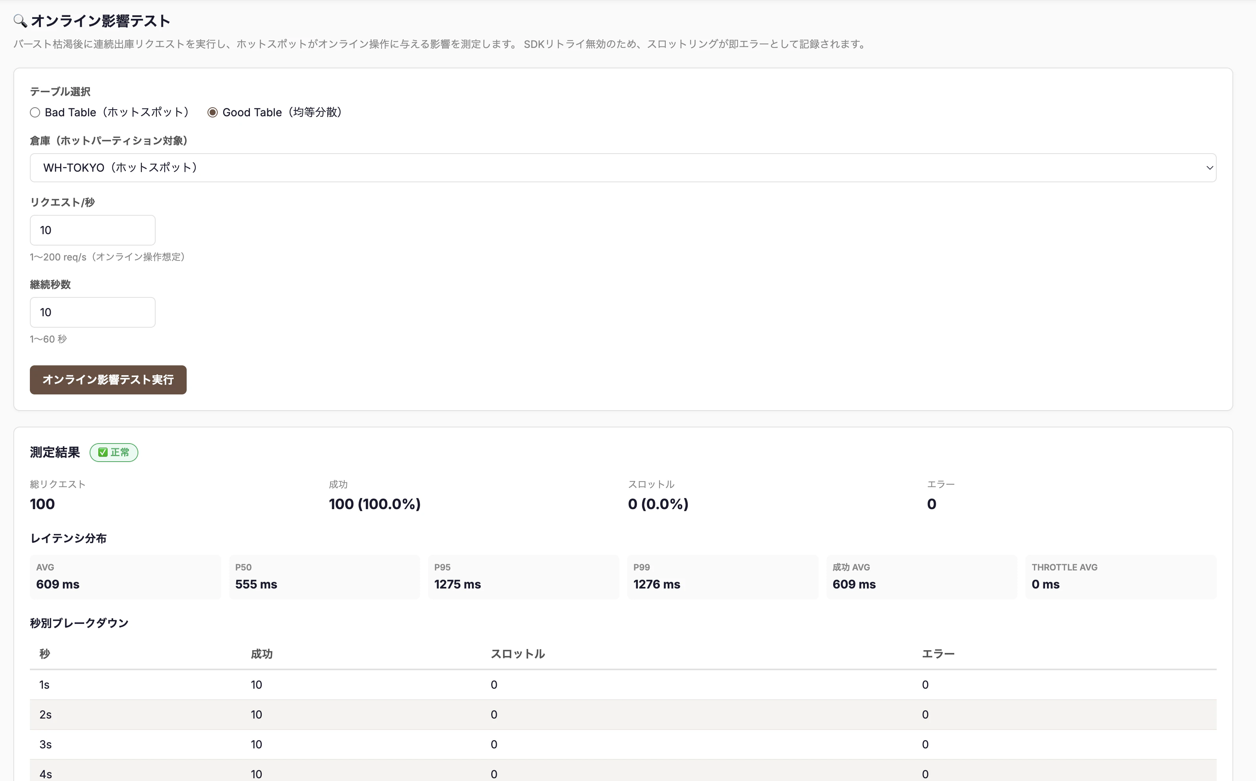Open the WH-TOKYO warehouse dropdown
The height and width of the screenshot is (781, 1256).
click(x=622, y=167)
